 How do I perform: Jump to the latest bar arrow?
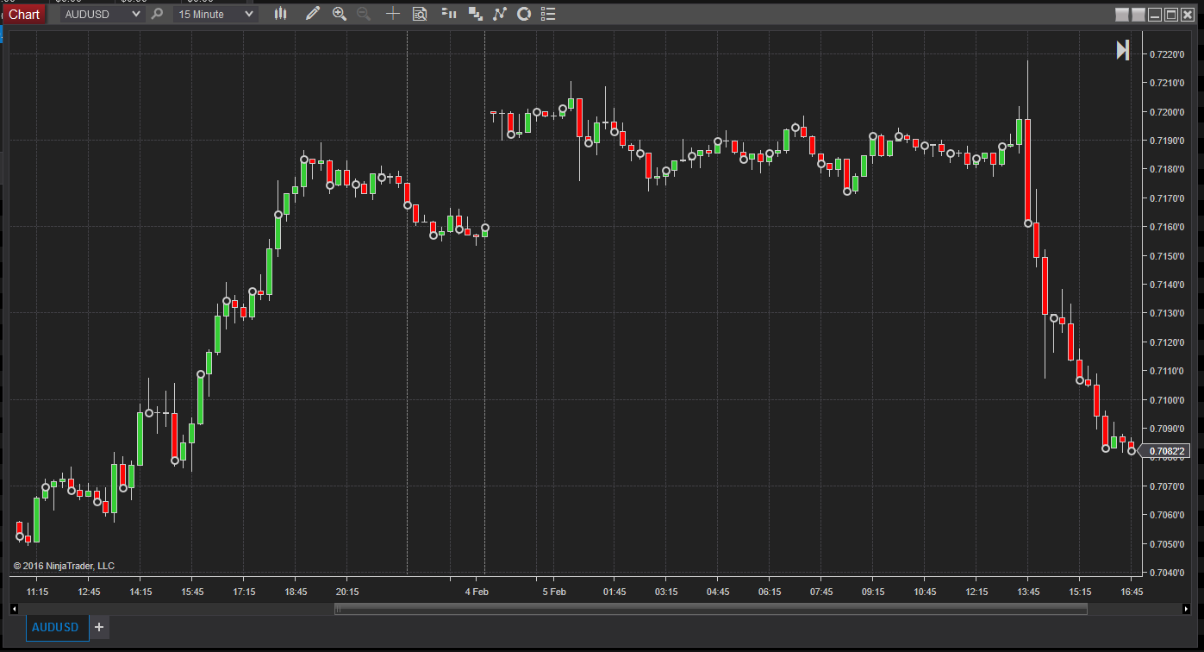coord(1122,50)
